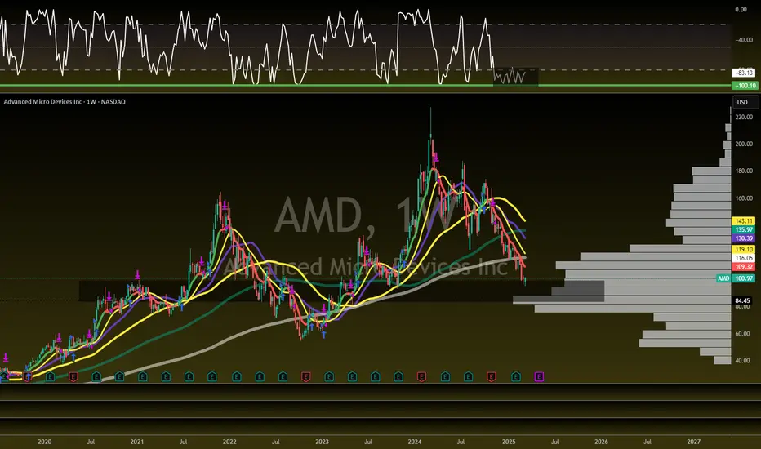Open the teal earnings marker for July 2020
Screen dimensions: 761x449
pyautogui.click(x=96, y=376)
